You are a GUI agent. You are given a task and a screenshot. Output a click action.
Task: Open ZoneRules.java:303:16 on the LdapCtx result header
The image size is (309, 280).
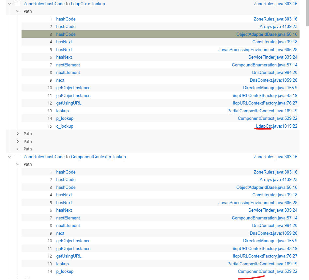(x=275, y=4)
